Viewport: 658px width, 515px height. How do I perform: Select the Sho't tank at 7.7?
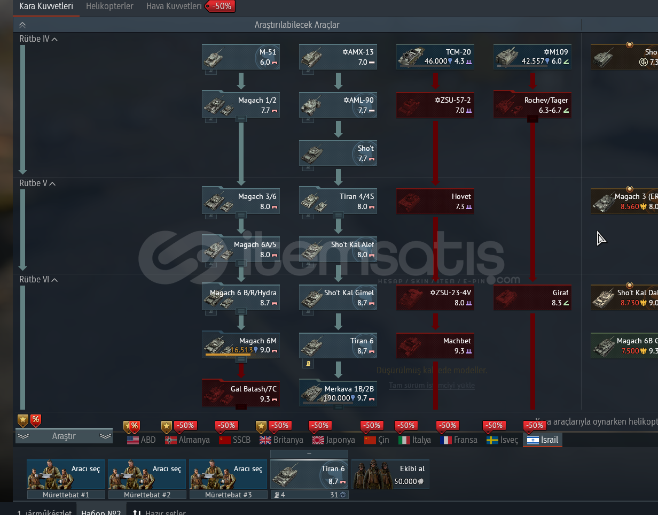[x=338, y=153]
